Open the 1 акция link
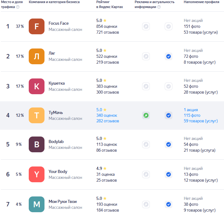 pyautogui.click(x=191, y=110)
